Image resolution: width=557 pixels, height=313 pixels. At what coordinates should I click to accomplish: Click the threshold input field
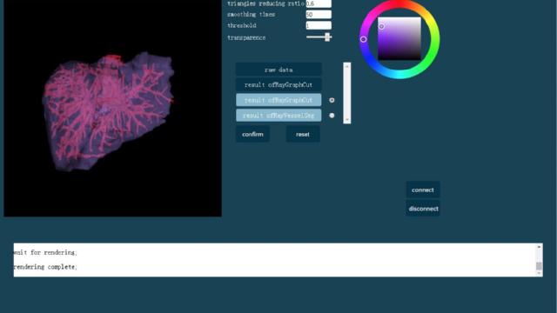pos(319,25)
